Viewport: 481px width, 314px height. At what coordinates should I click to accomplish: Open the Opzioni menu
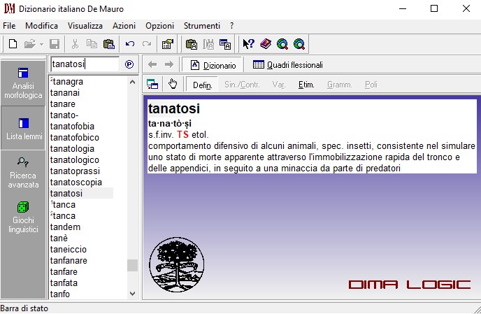point(159,26)
